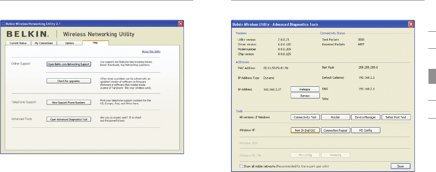This screenshot has height=172, width=436.
Task: Open the About this Utility link
Action: pyautogui.click(x=151, y=51)
